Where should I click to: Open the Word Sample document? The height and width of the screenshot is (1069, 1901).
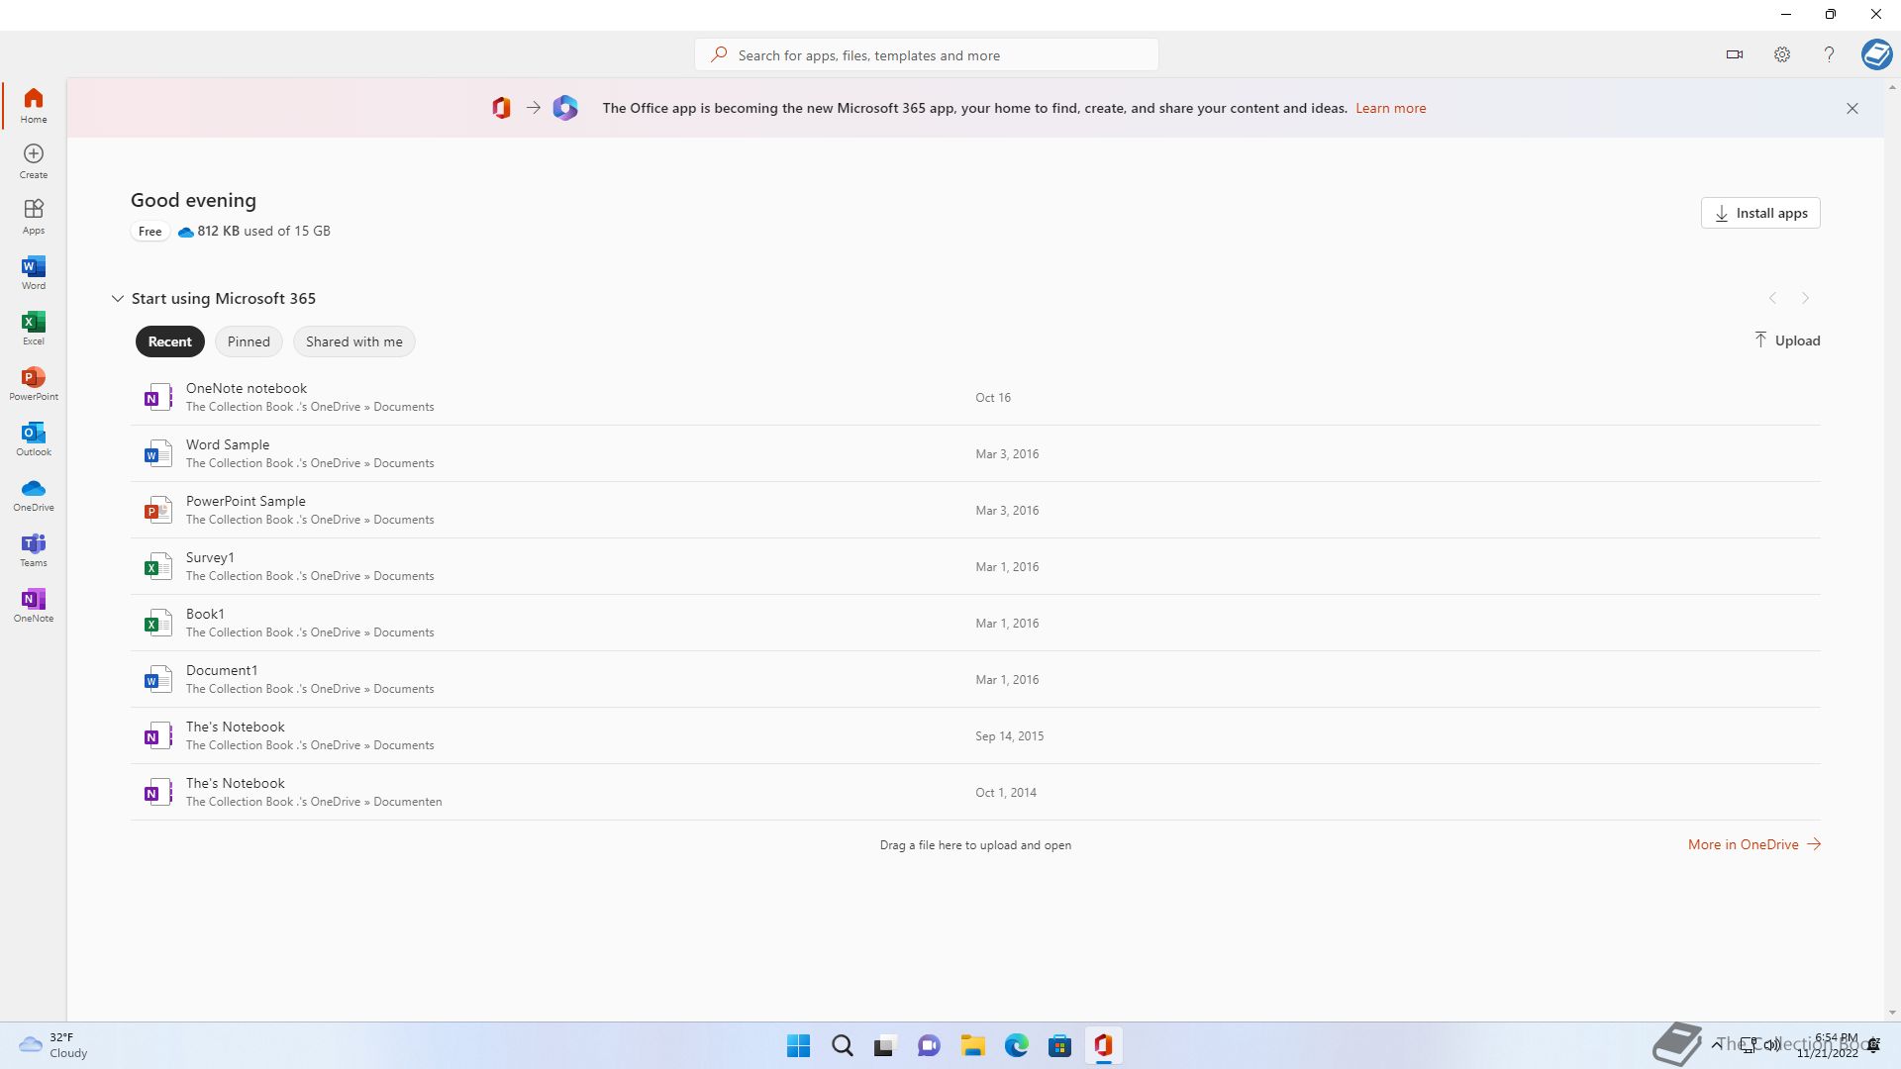[x=228, y=444]
